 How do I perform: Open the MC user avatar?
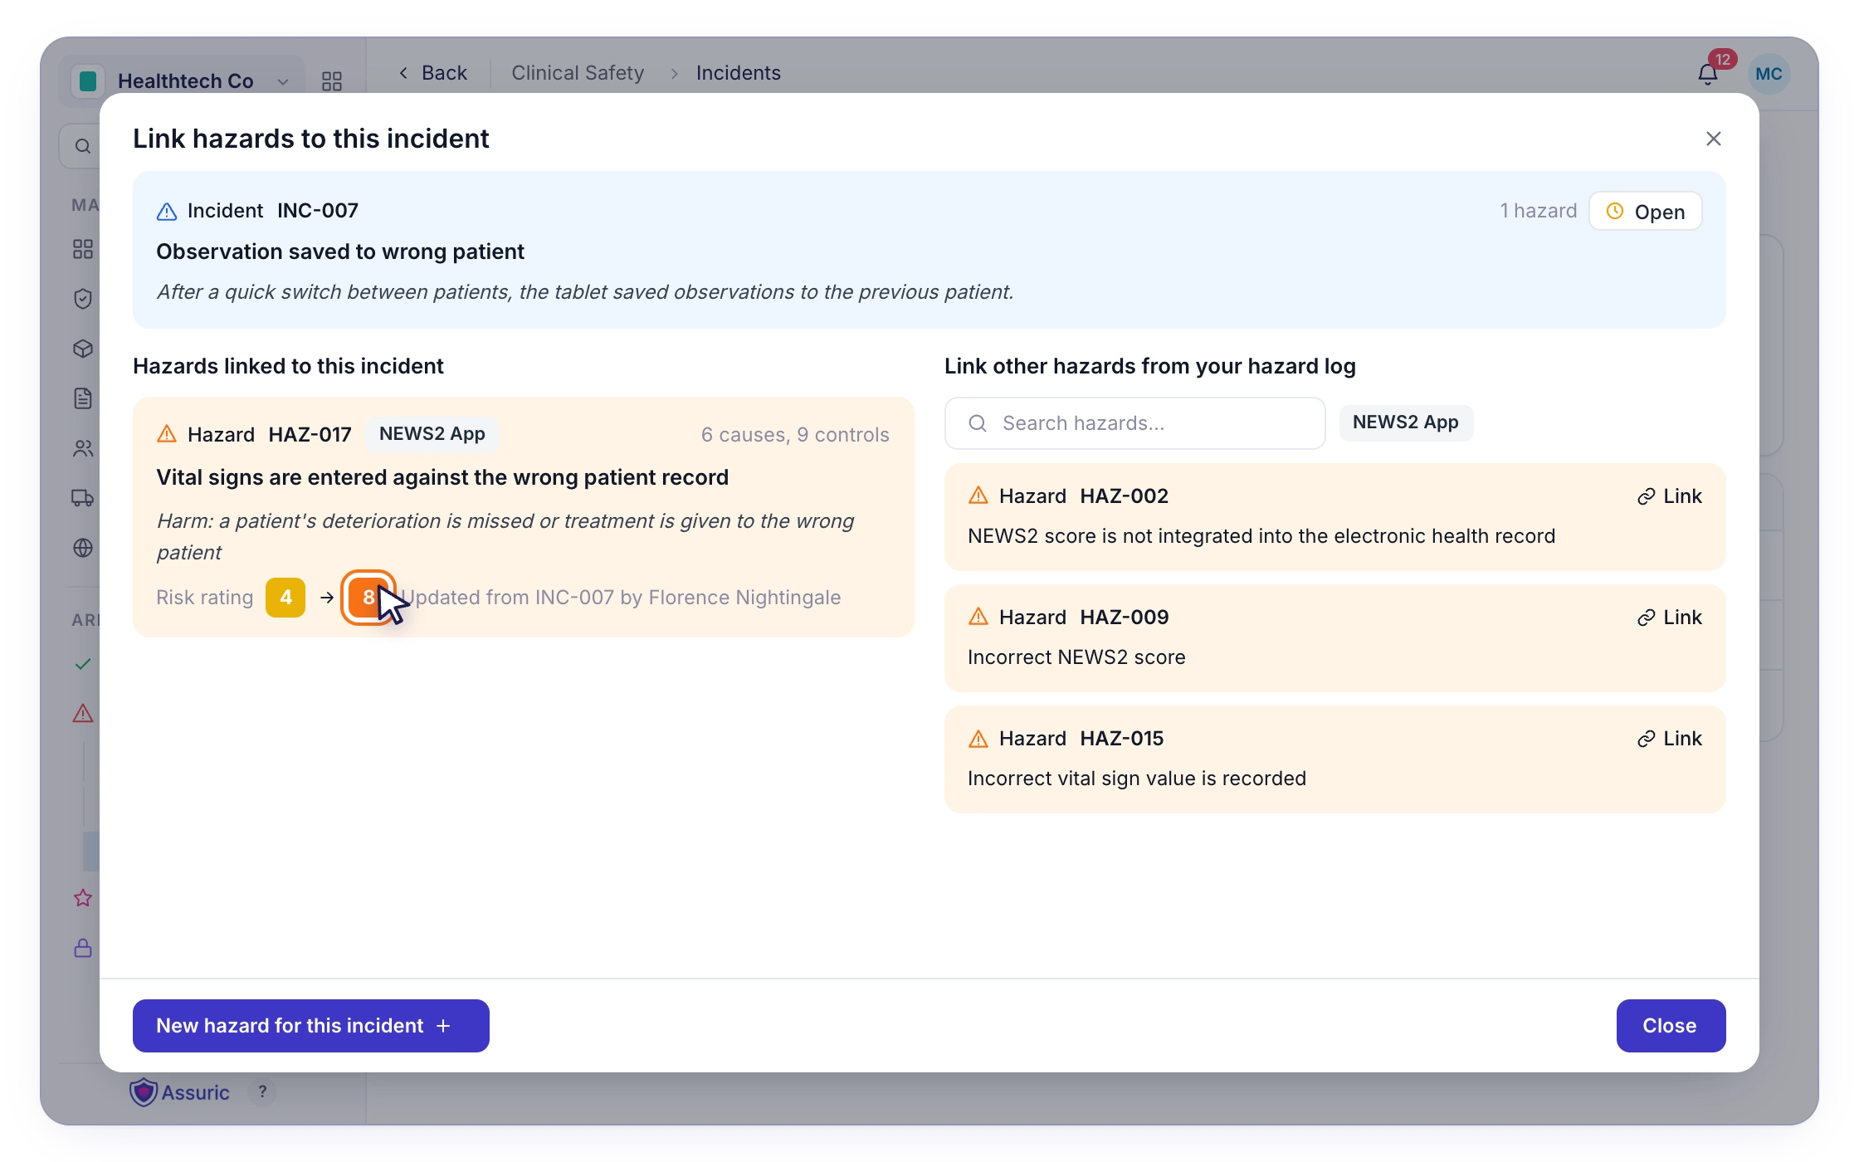(x=1769, y=74)
